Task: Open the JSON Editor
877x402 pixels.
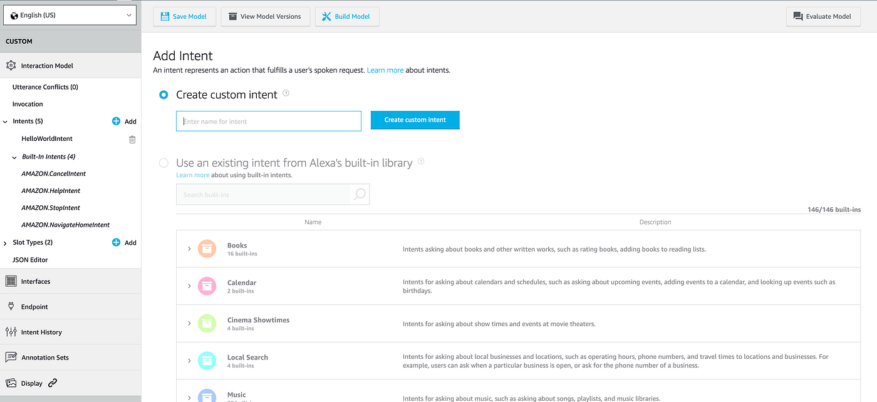Action: pos(30,259)
